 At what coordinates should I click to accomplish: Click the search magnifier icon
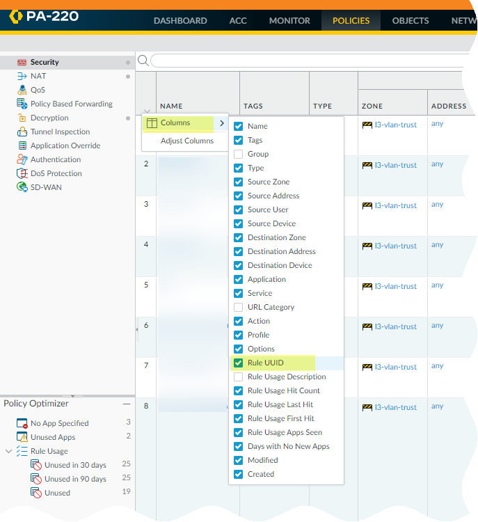click(143, 61)
